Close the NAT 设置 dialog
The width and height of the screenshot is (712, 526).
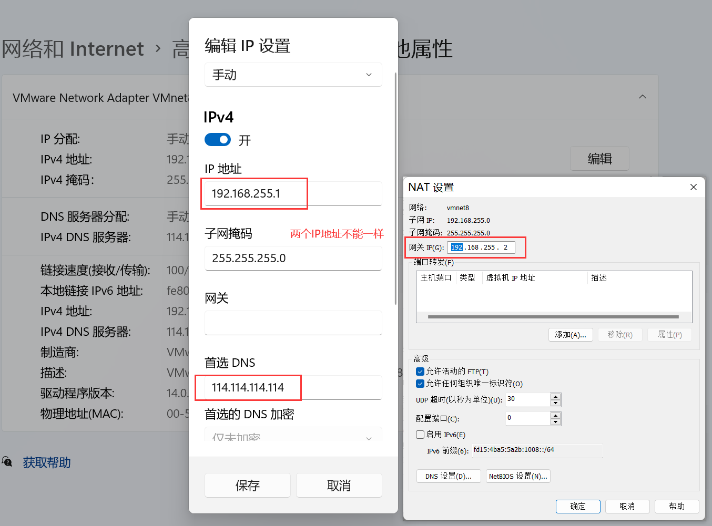click(694, 187)
